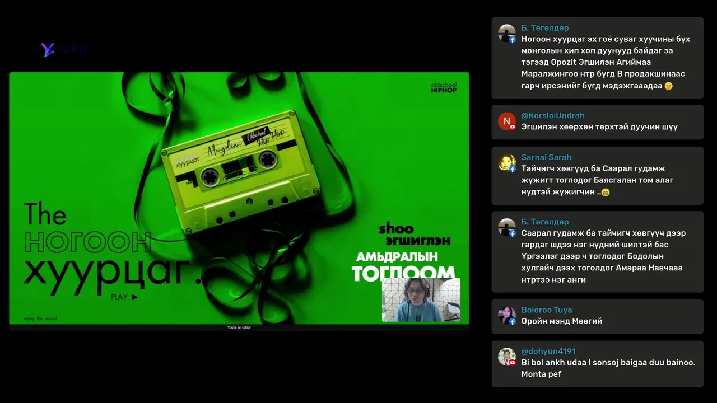Click the presenter webcam thumbnail

[421, 299]
